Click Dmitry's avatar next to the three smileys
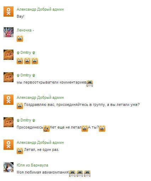 point(9,55)
